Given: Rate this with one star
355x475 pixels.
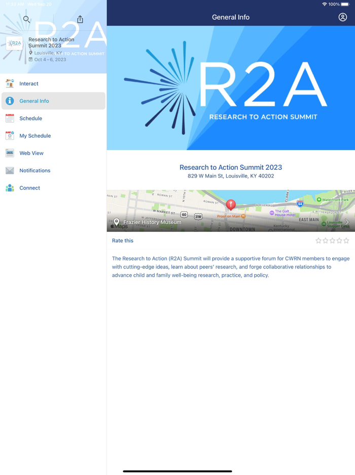Looking at the screenshot, I should point(318,241).
